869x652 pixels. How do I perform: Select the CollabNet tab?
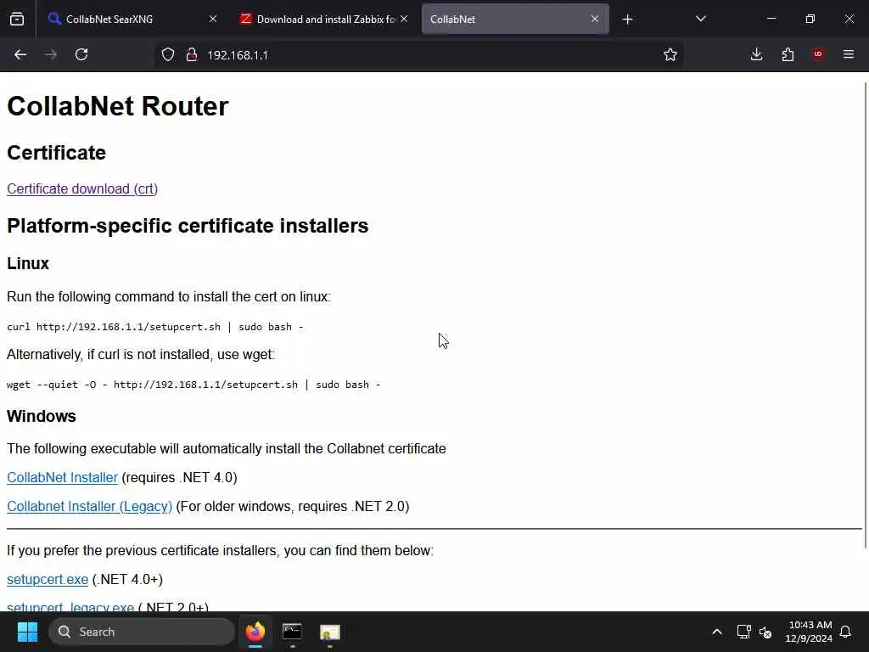515,19
